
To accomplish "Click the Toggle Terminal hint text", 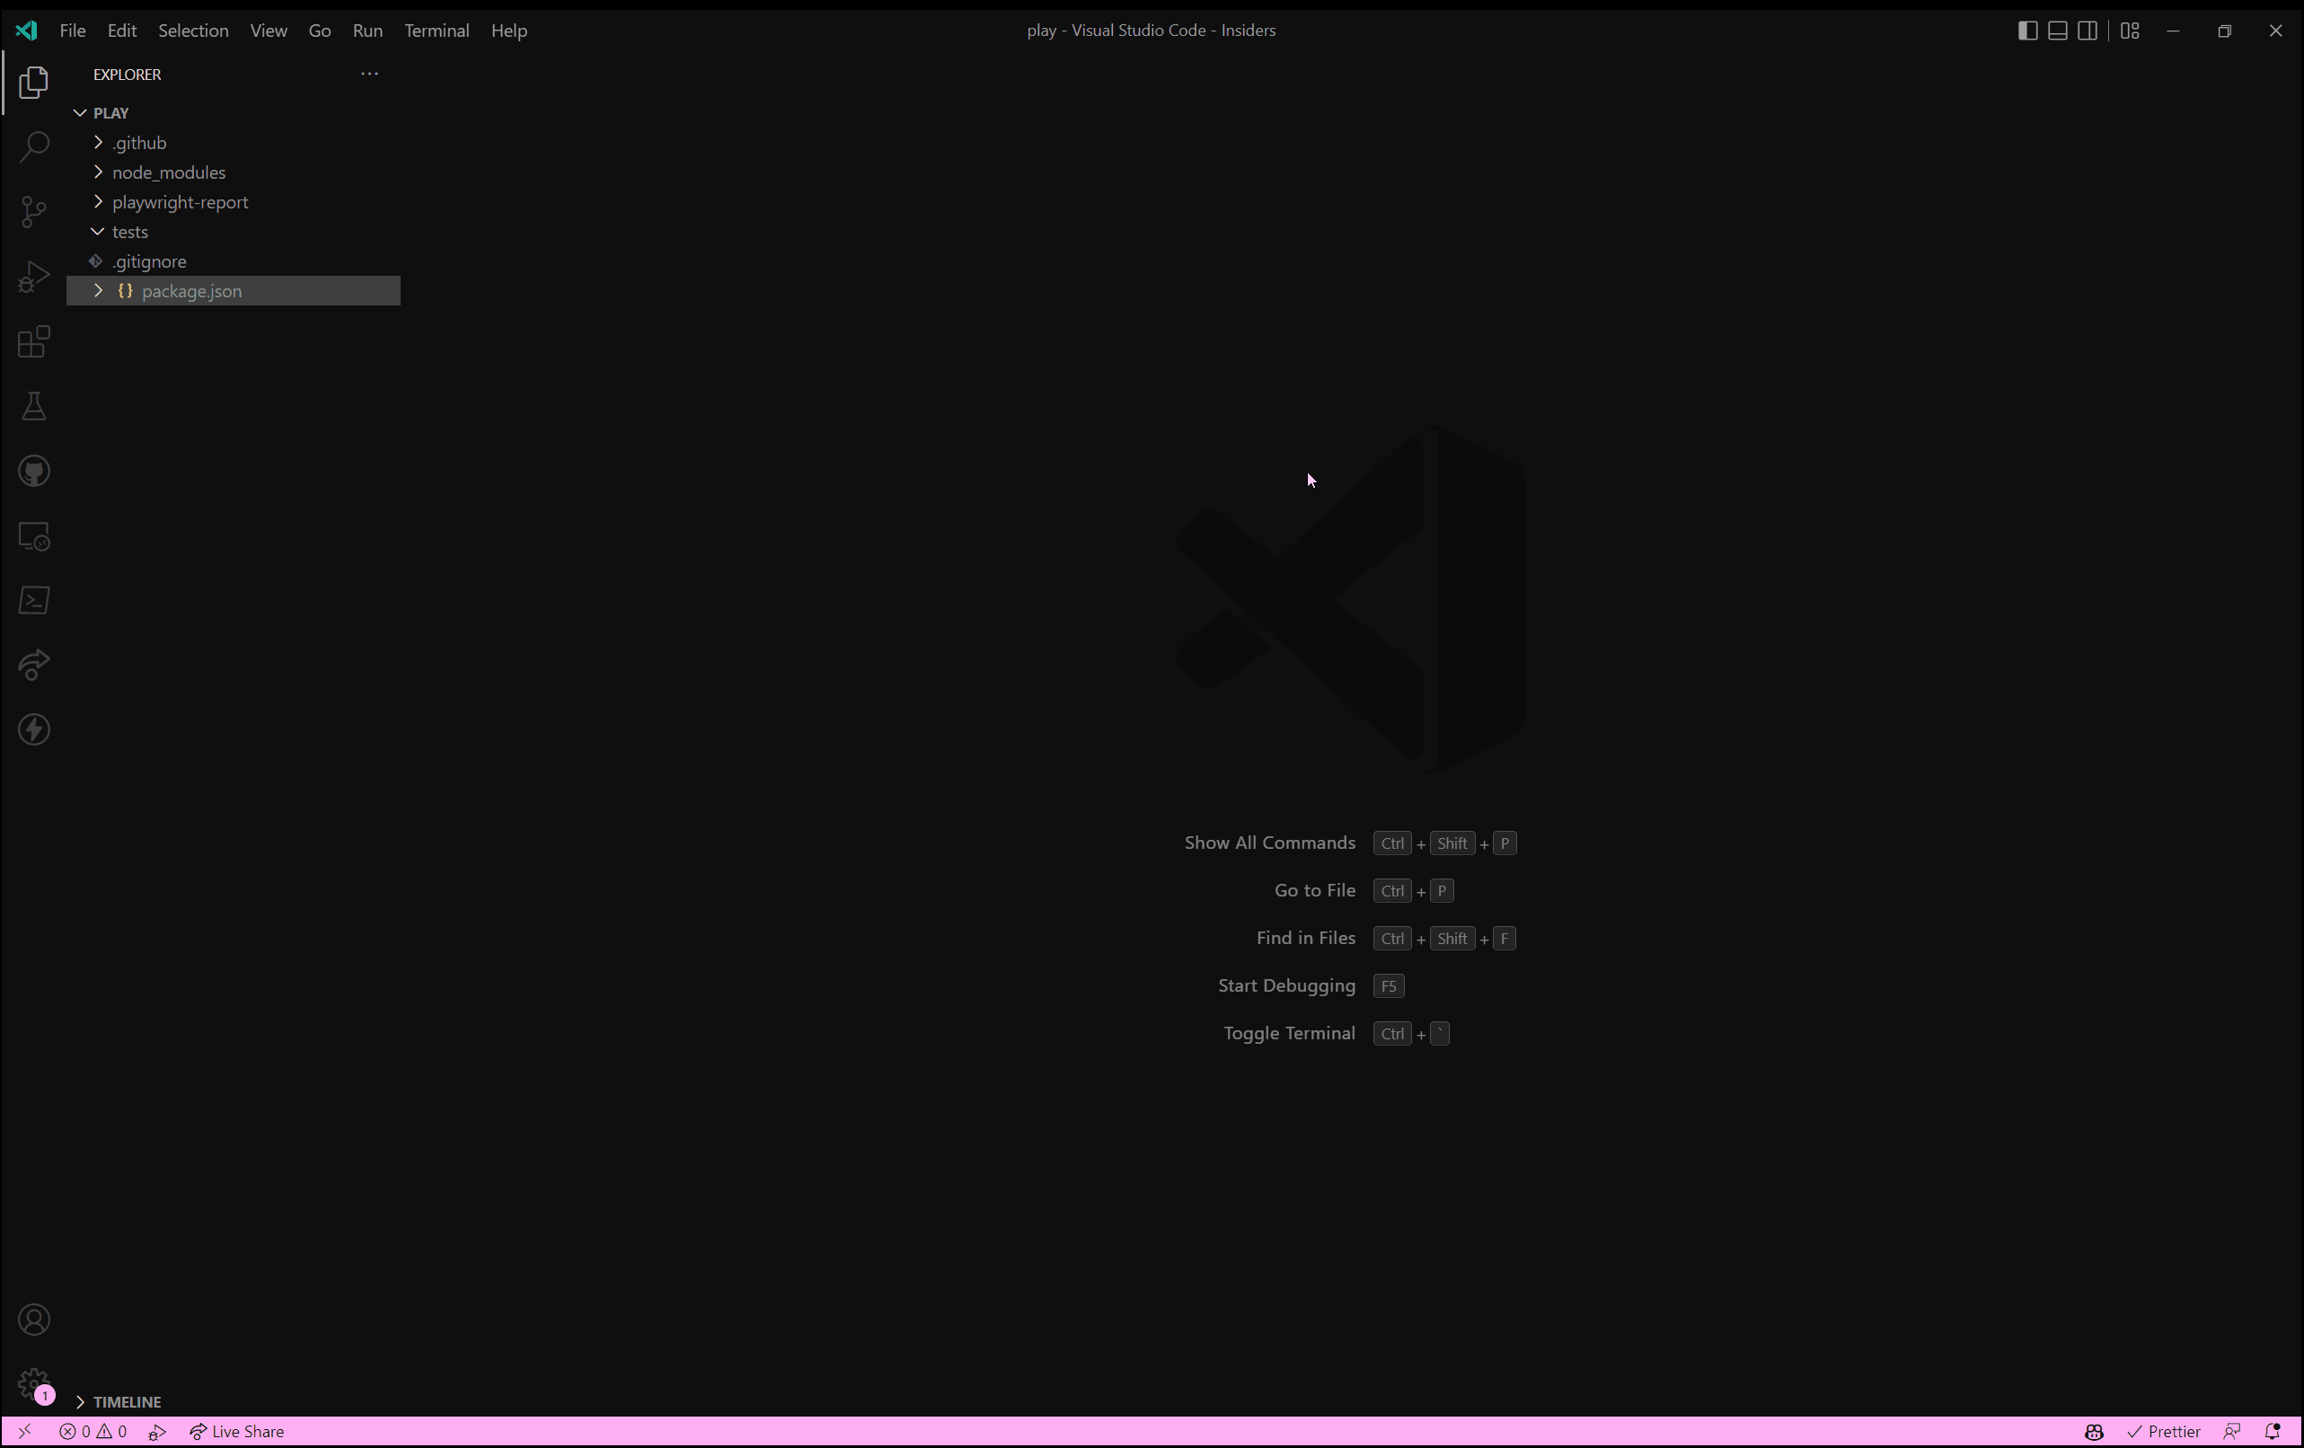I will coord(1290,1034).
